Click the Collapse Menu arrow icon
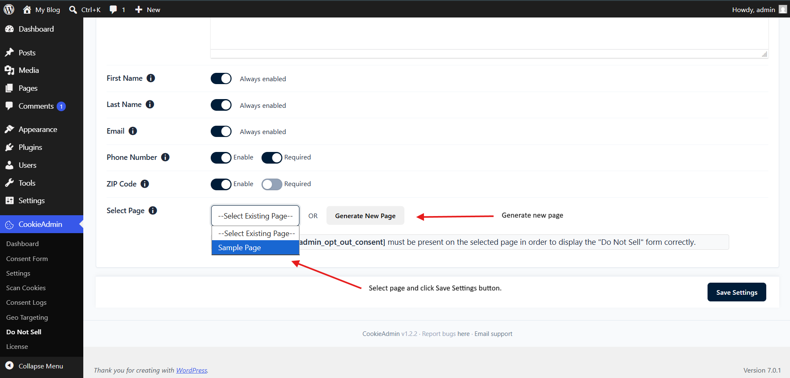 (9, 366)
